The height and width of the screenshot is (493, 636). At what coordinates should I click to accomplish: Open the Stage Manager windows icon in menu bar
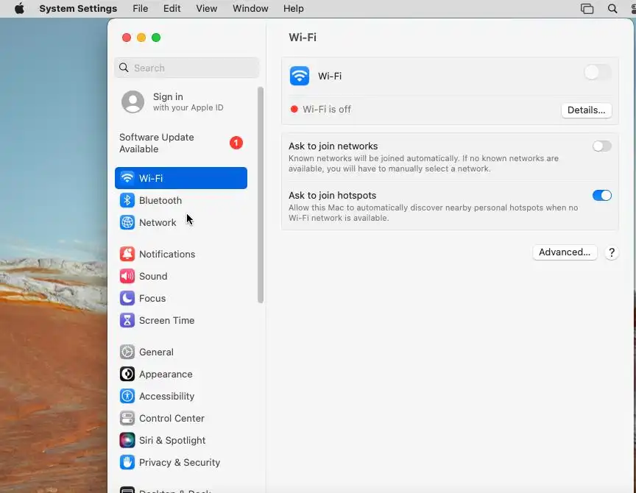(587, 9)
